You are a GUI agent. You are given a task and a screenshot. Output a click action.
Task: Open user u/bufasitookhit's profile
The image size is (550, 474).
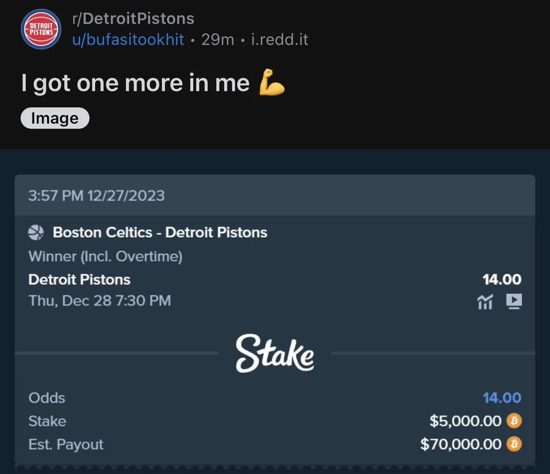click(128, 40)
